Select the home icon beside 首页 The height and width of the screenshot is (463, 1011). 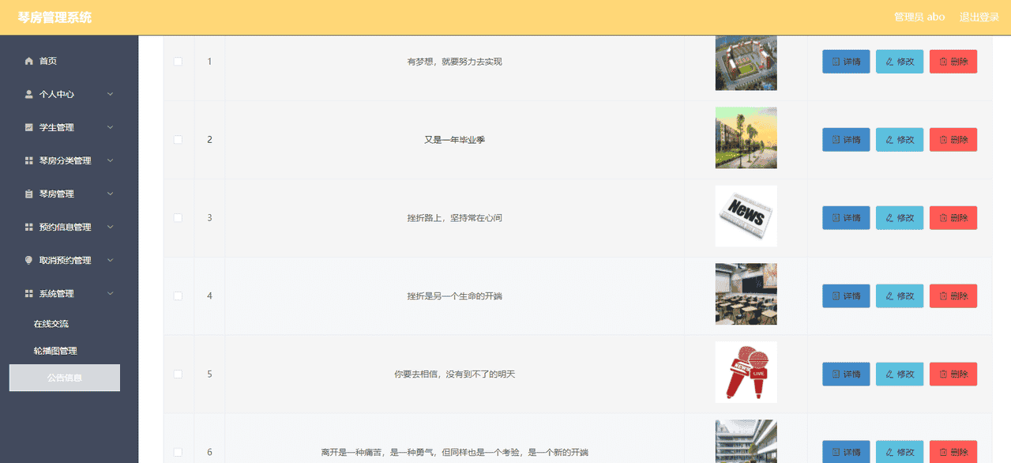click(27, 61)
